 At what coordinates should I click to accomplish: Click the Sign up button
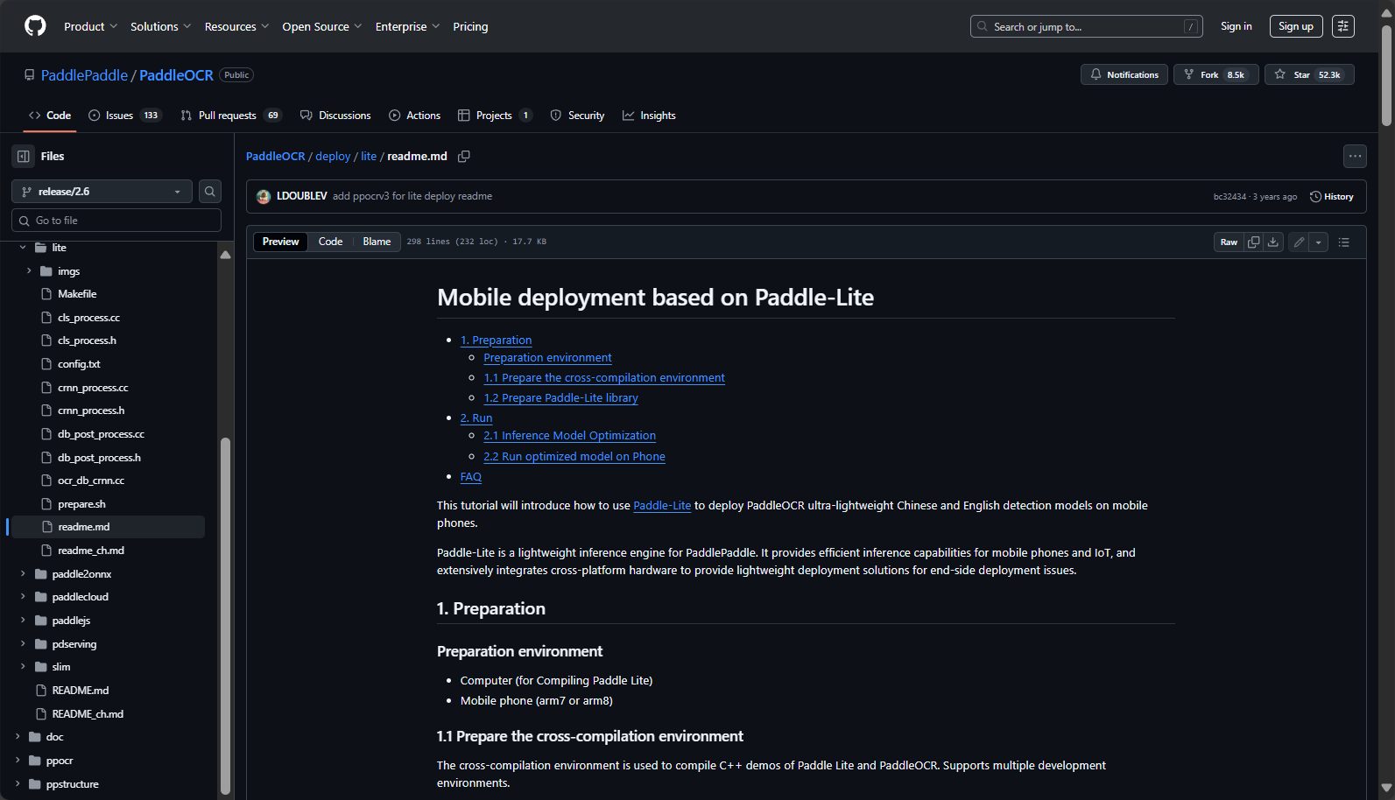click(x=1296, y=26)
